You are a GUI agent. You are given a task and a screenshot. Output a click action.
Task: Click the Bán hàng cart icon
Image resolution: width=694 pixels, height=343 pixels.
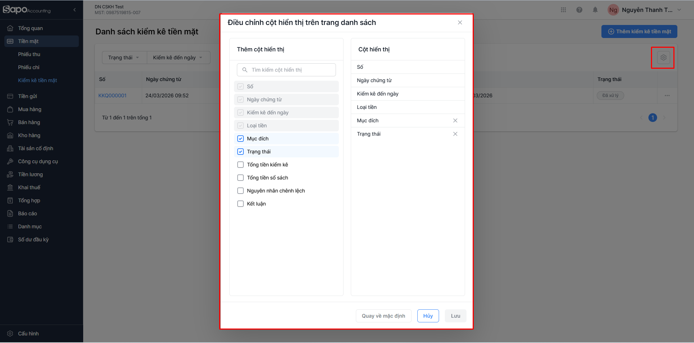click(10, 122)
